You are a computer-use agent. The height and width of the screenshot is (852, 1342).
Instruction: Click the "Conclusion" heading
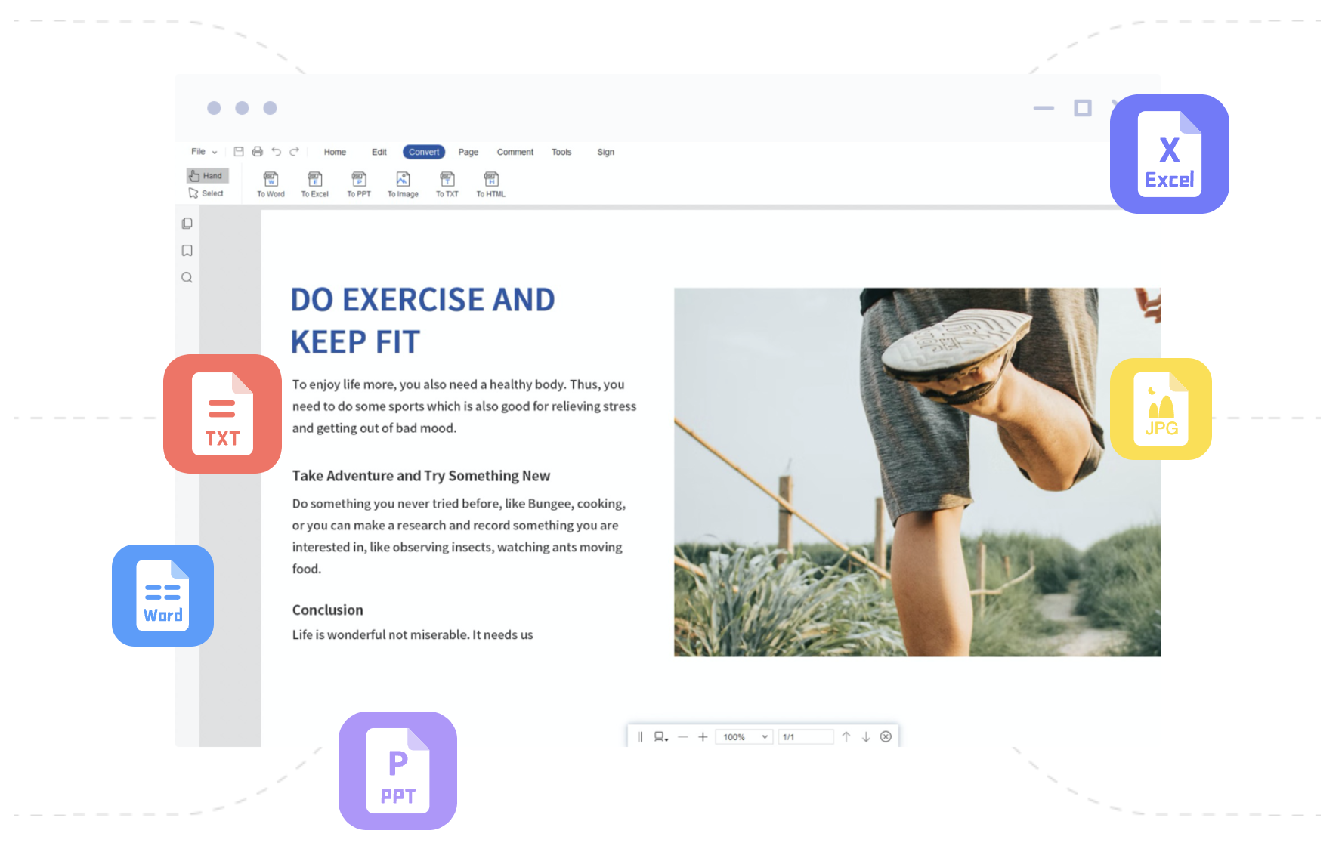coord(328,610)
